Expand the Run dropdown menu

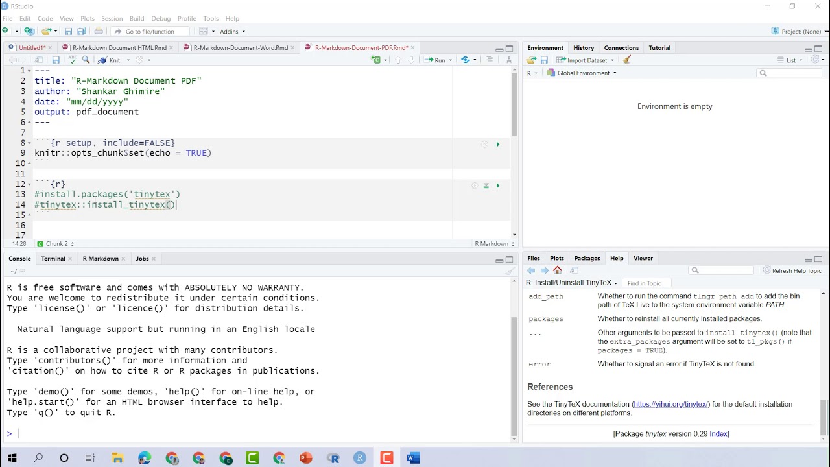pyautogui.click(x=451, y=60)
